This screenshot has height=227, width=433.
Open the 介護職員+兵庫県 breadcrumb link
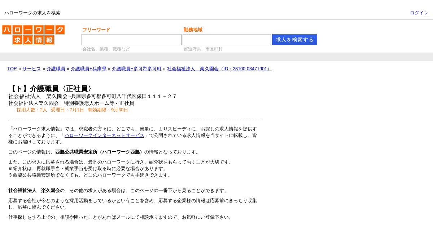tap(88, 69)
